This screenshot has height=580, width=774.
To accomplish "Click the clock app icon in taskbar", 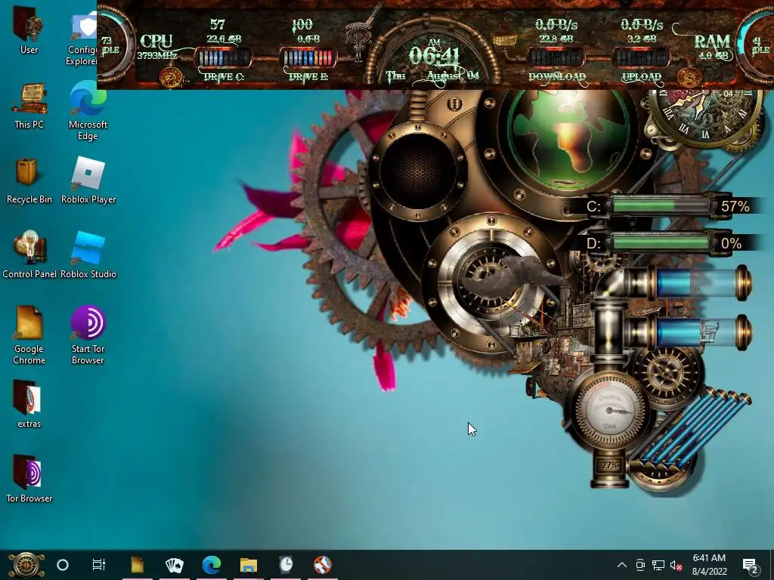I will coord(286,565).
